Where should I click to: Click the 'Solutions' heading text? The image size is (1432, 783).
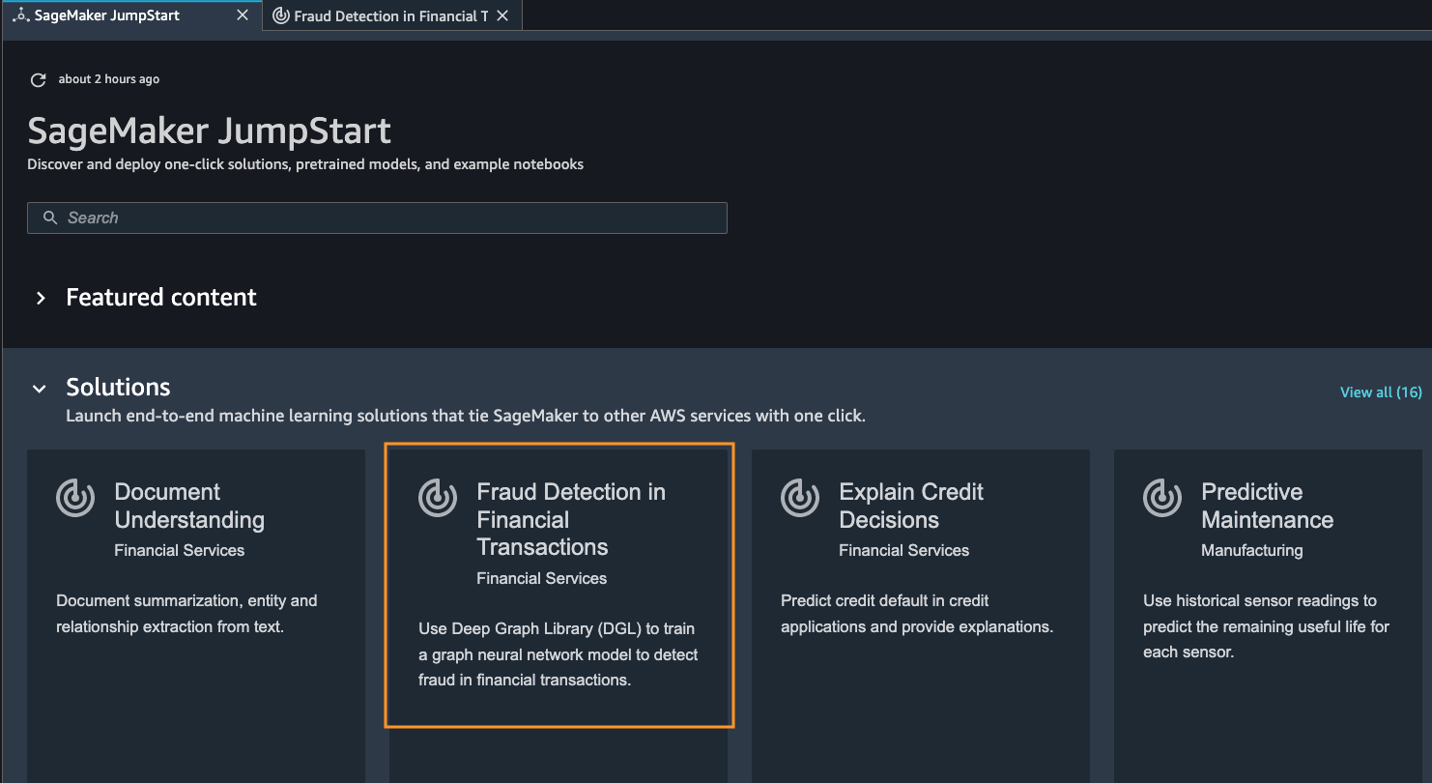point(118,388)
